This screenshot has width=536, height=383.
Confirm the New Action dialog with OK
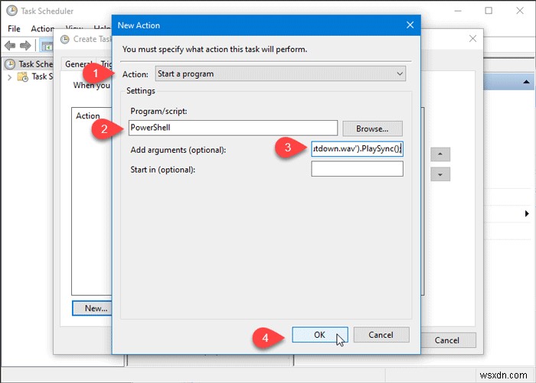coord(319,335)
